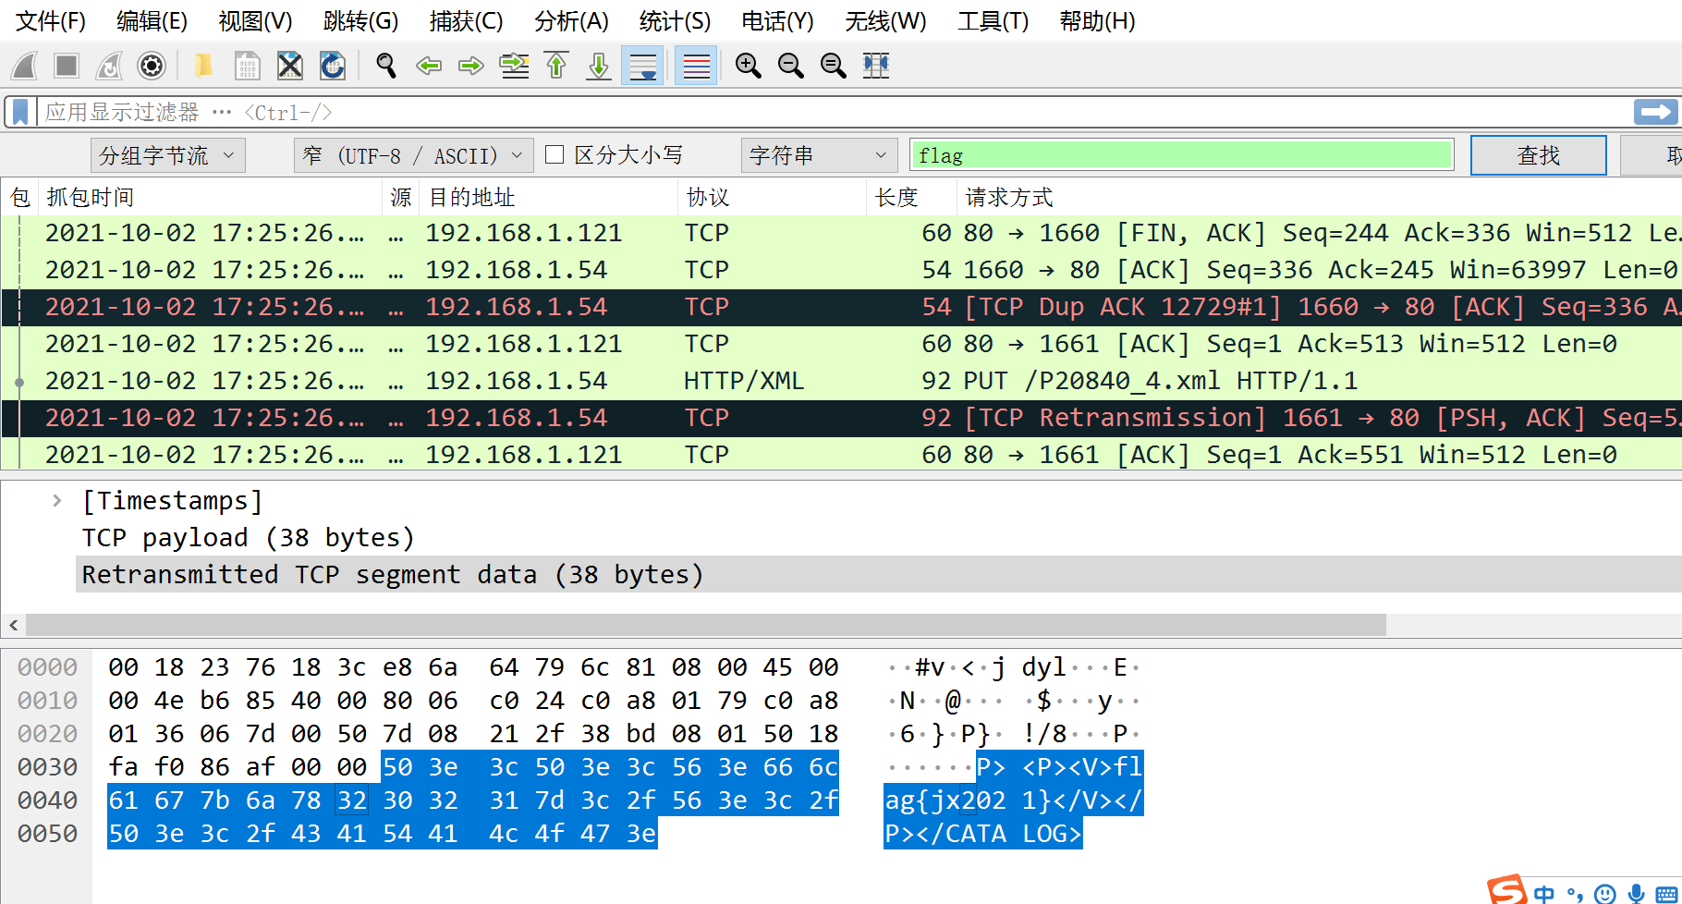This screenshot has height=904, width=1682.
Task: Select the TCP Dup ACK packet row
Action: pyautogui.click(x=841, y=307)
